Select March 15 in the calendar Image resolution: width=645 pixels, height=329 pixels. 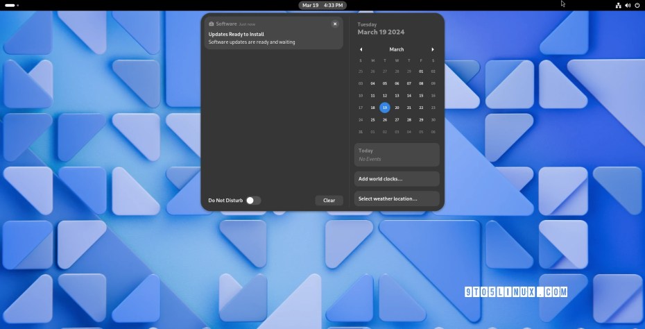421,96
